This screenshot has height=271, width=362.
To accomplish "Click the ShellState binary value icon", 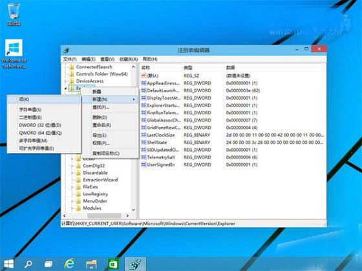I will (x=144, y=142).
